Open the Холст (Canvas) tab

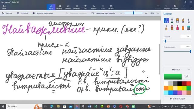(102, 7)
